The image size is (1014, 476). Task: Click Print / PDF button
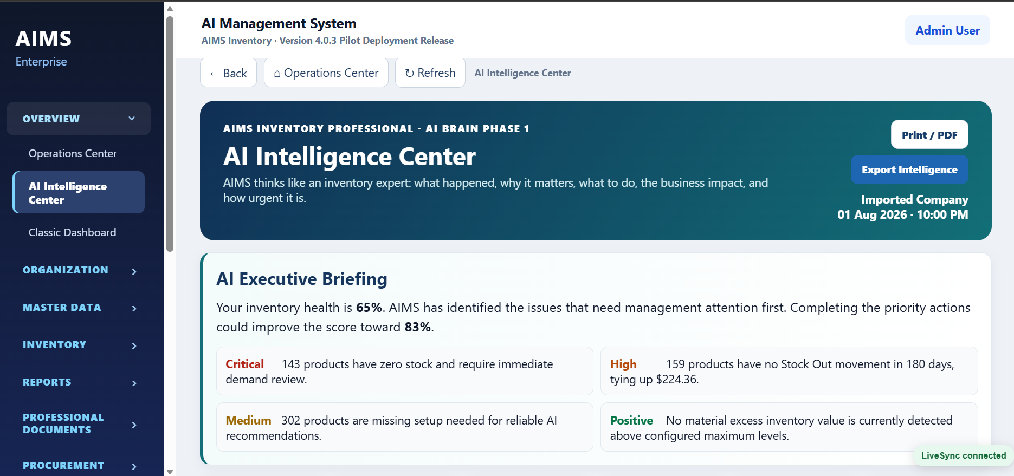point(929,134)
